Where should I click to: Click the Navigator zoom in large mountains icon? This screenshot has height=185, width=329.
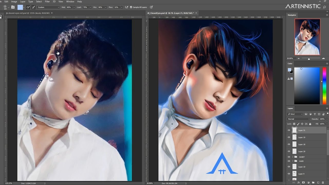point(323,59)
